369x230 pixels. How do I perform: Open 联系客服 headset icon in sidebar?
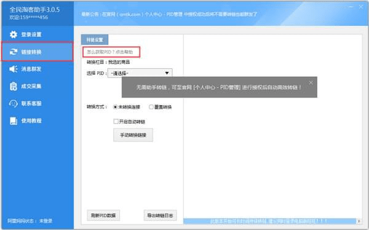14,103
